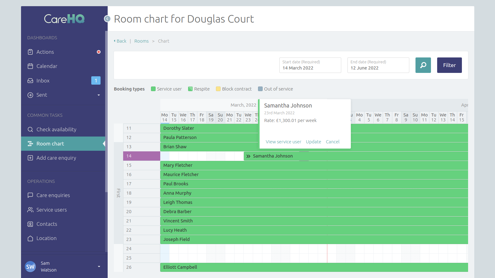Click the teal search magnifier button
The width and height of the screenshot is (495, 278).
(x=423, y=65)
